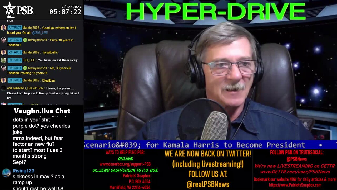Click Tetsuyama511's avatar beside 'Pizza 10 years' message
The width and height of the screenshot is (337, 190).
3,40
